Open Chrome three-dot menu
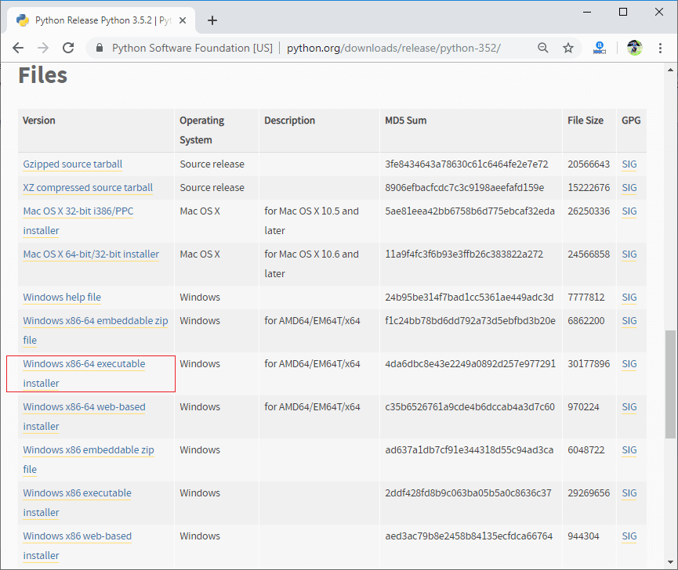 click(660, 48)
